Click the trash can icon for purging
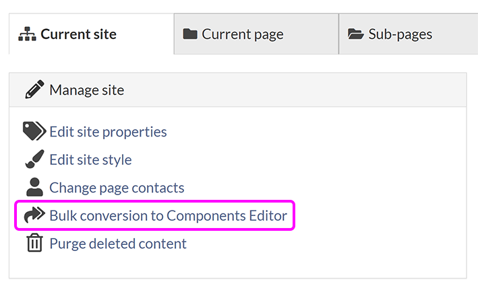Screen dimensions: 478x290 pos(34,244)
